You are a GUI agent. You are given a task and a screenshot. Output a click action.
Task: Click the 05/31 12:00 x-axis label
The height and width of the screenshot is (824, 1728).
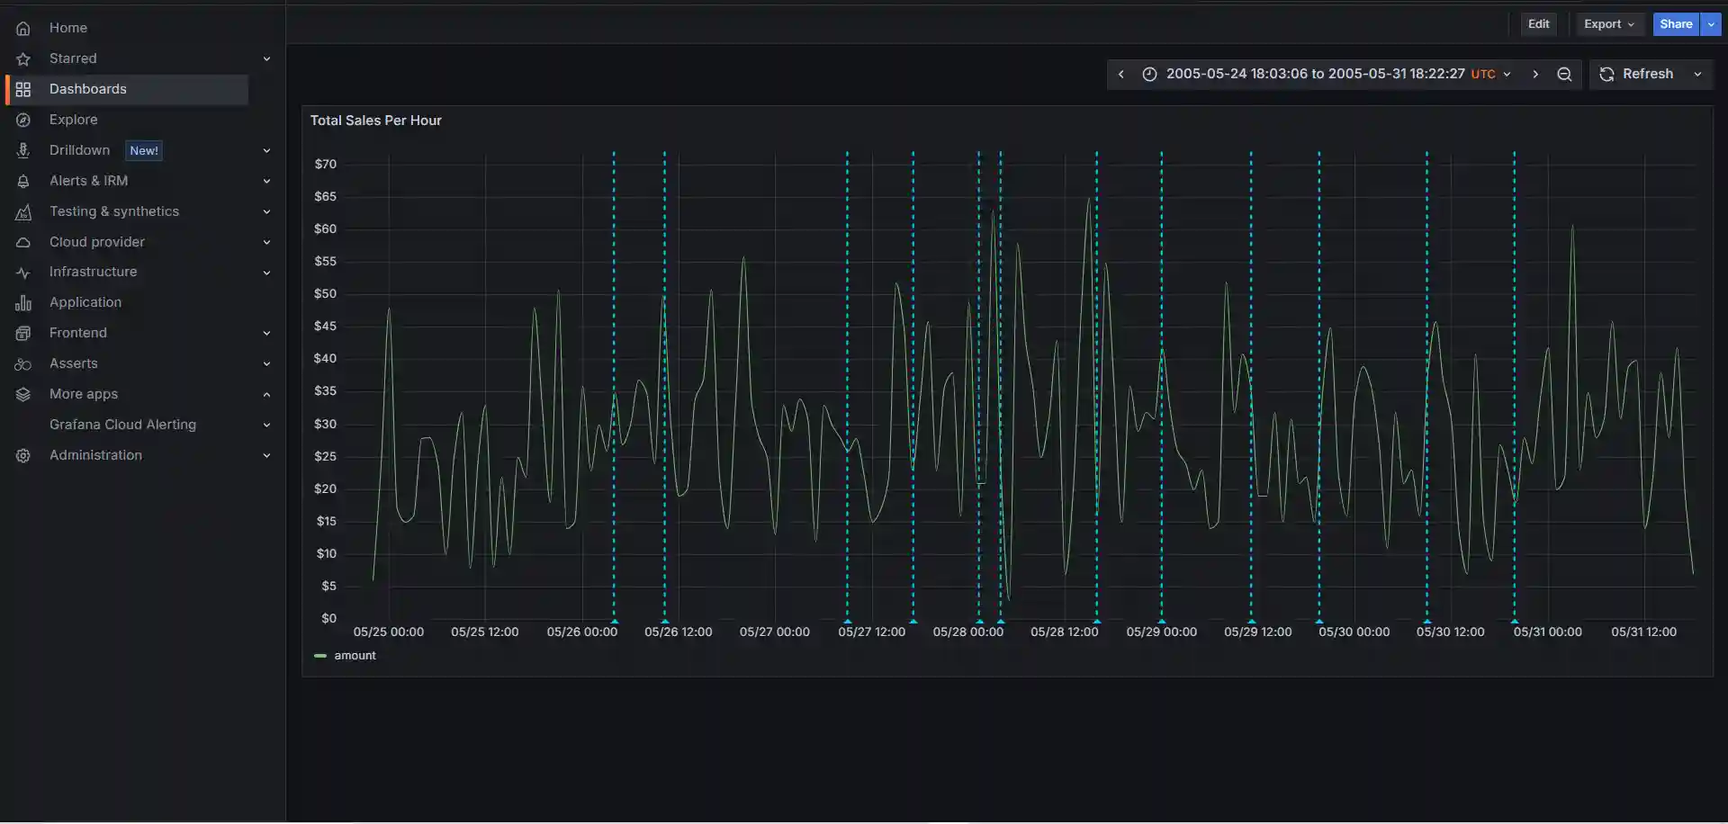coord(1643,632)
